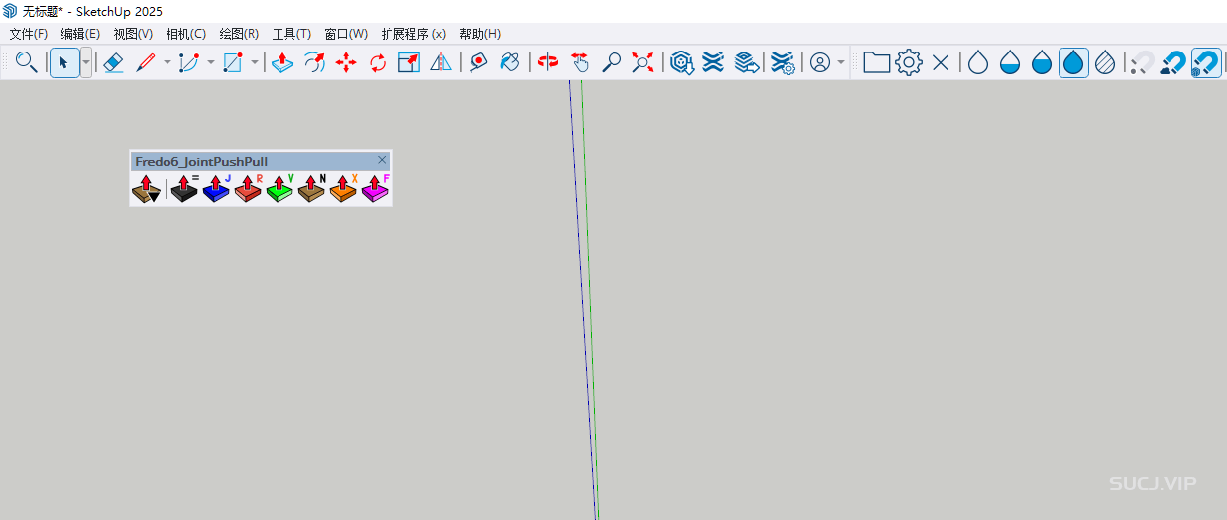Open the 视图(V) menu

point(133,34)
